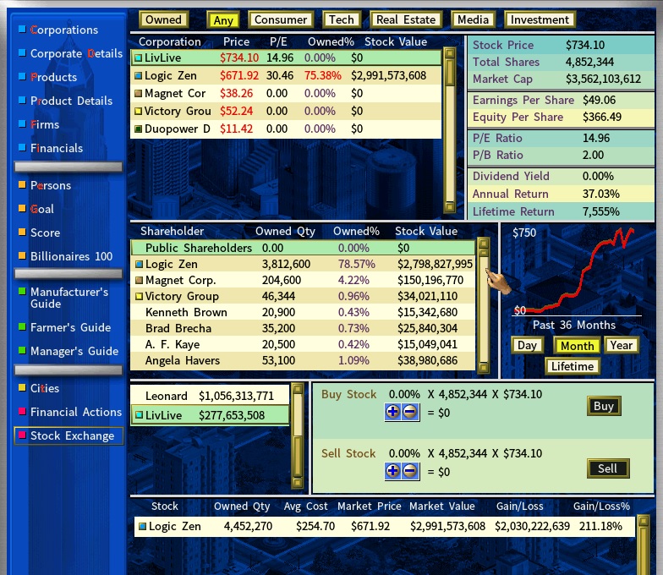Viewport: 663px width, 575px height.
Task: Select Stock Exchange menu item
Action: pos(68,436)
